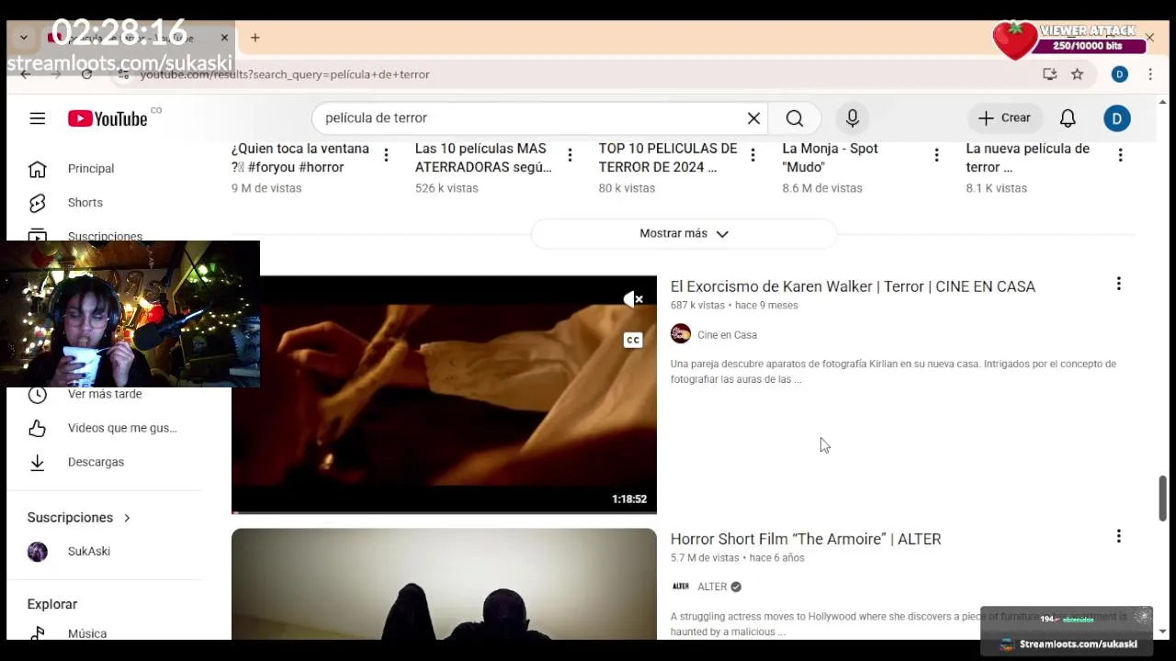
Task: Click the install app icon in address bar
Action: [x=1050, y=74]
